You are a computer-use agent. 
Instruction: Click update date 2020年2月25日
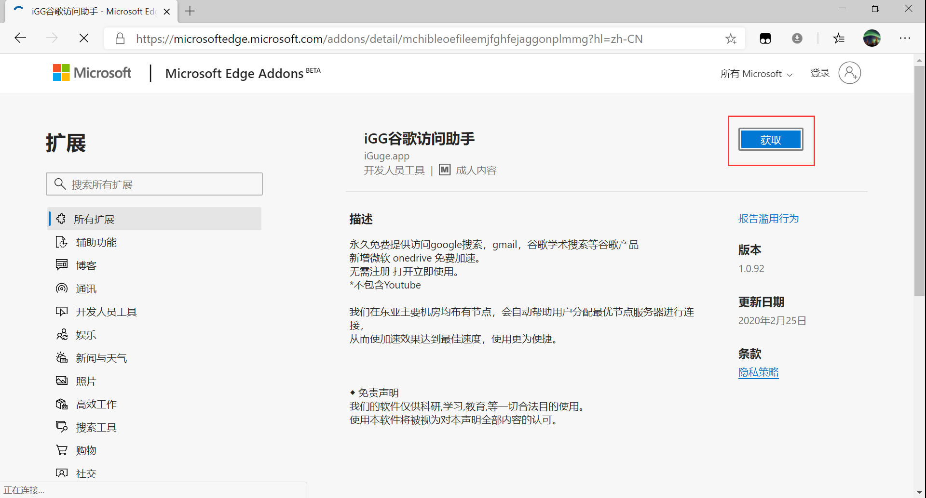coord(772,321)
